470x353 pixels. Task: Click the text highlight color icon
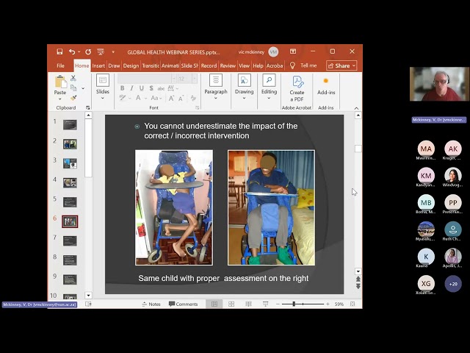(x=123, y=98)
